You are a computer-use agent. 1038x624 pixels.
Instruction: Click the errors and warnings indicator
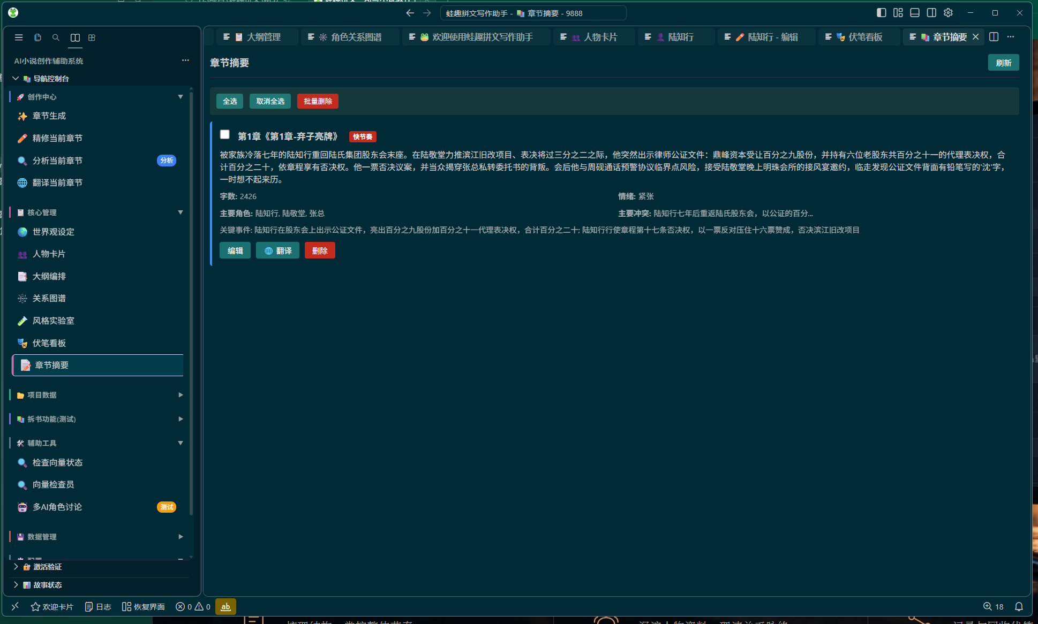click(x=193, y=606)
